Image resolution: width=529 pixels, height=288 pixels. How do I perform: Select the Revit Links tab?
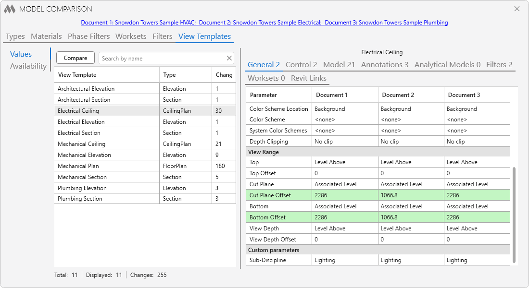(309, 78)
